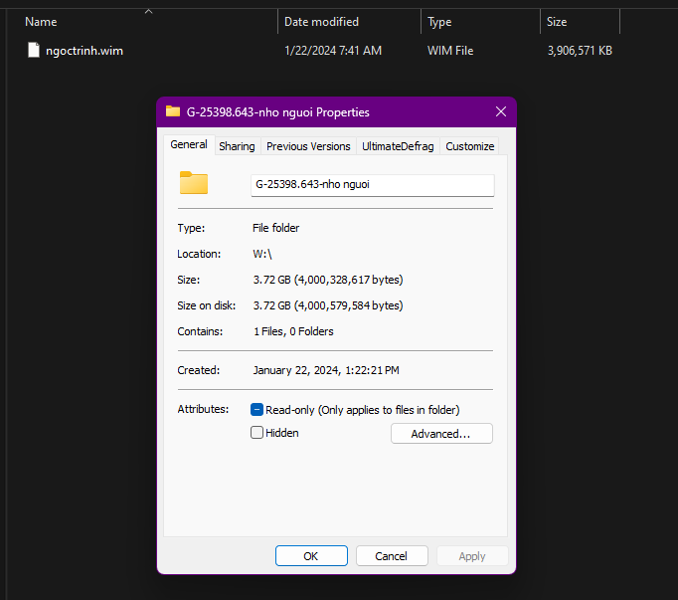Click the WIM File type cell
This screenshot has height=600, width=678.
tap(450, 51)
